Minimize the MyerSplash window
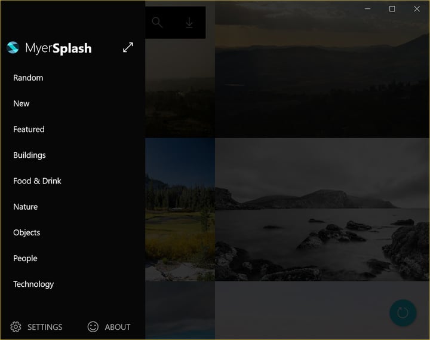This screenshot has height=340, width=430. 368,9
